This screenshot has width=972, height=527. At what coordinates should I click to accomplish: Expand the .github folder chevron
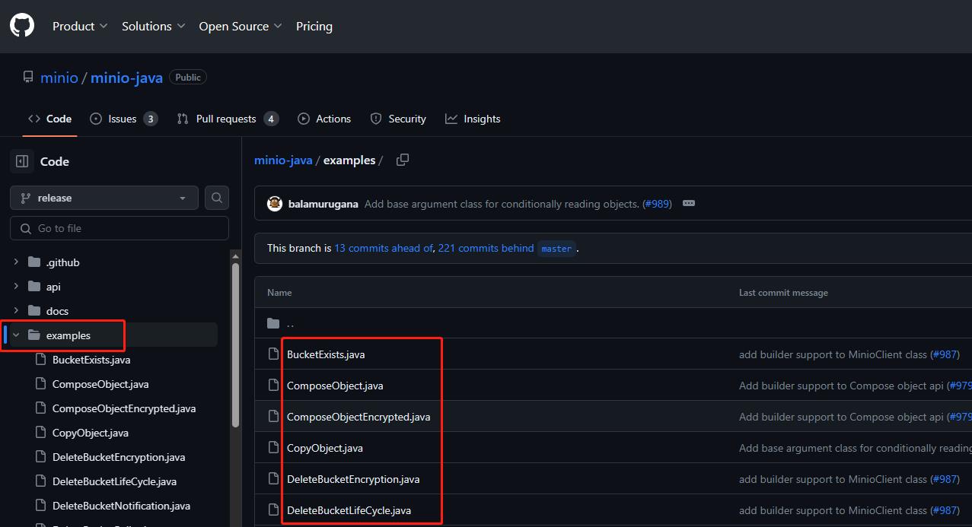click(16, 262)
